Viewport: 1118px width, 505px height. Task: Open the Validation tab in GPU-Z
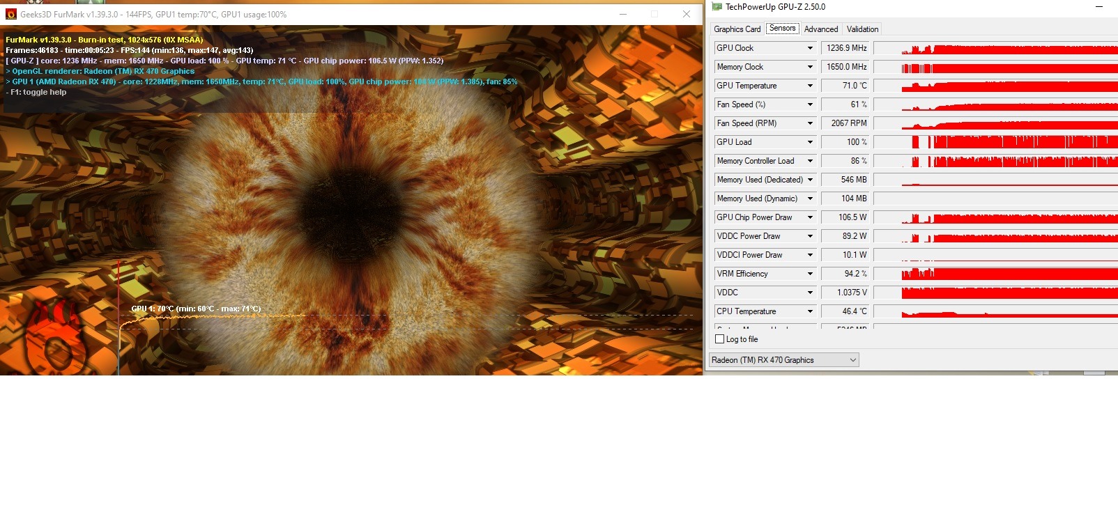862,29
